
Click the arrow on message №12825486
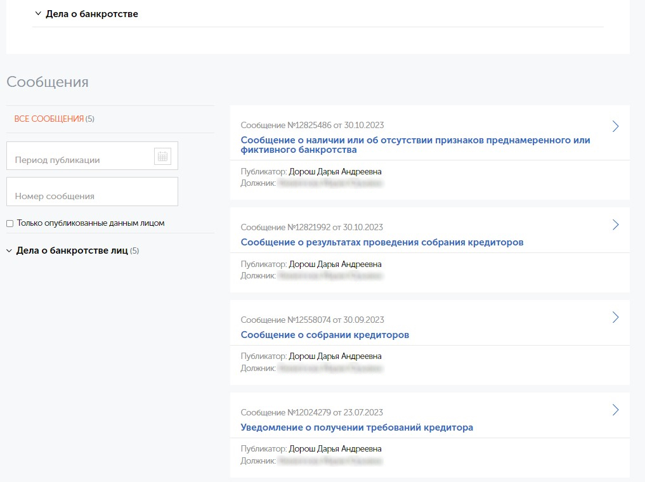coord(615,126)
